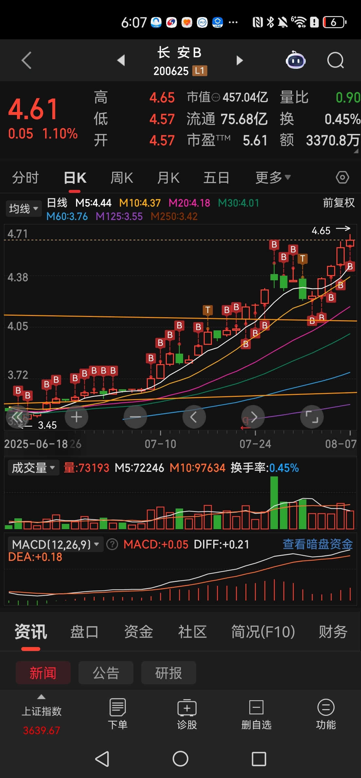361x778 pixels.
Task: Tap Android recent apps square
Action: [259, 759]
